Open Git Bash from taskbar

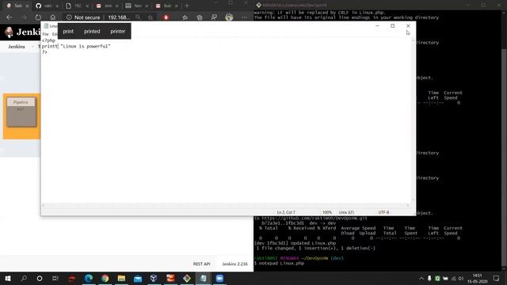click(187, 278)
